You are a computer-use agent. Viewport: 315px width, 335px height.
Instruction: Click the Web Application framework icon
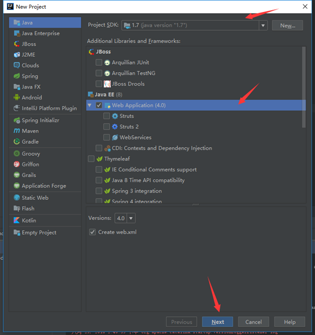point(107,106)
